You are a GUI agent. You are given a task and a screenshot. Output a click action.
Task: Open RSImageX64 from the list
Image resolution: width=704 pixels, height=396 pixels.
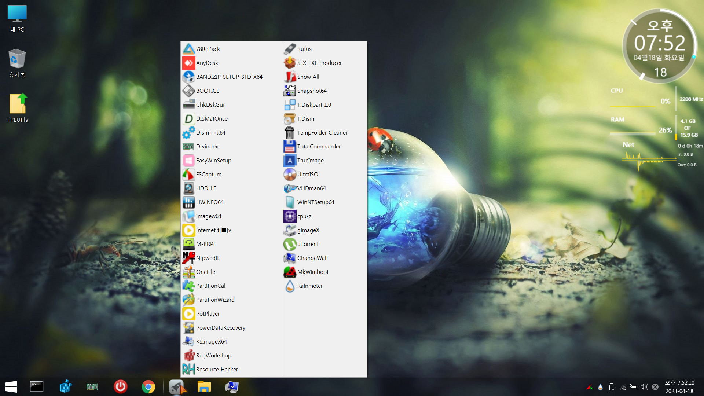tap(231, 342)
